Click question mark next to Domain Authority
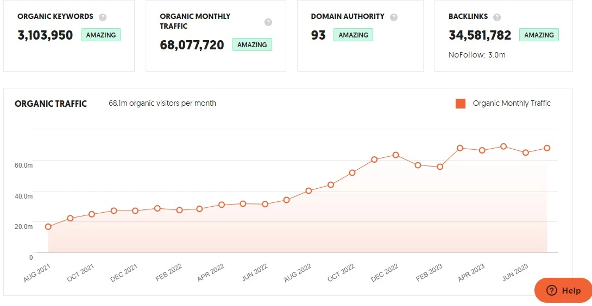This screenshot has width=592, height=306. pyautogui.click(x=394, y=17)
